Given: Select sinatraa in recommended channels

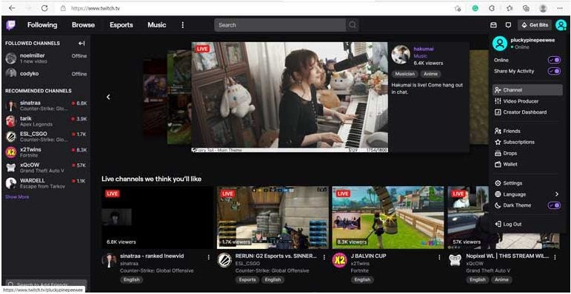Looking at the screenshot, I should pos(46,106).
